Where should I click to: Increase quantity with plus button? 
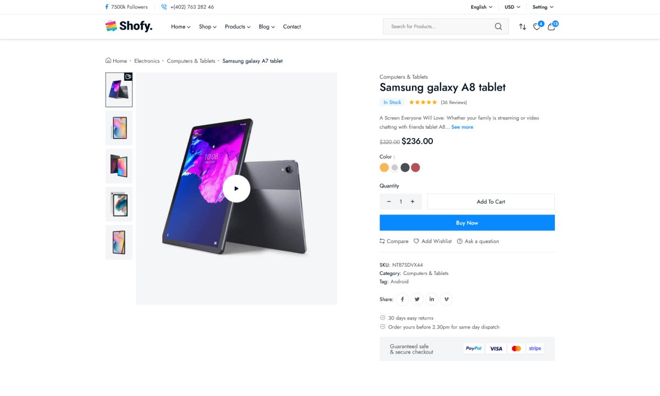[413, 202]
